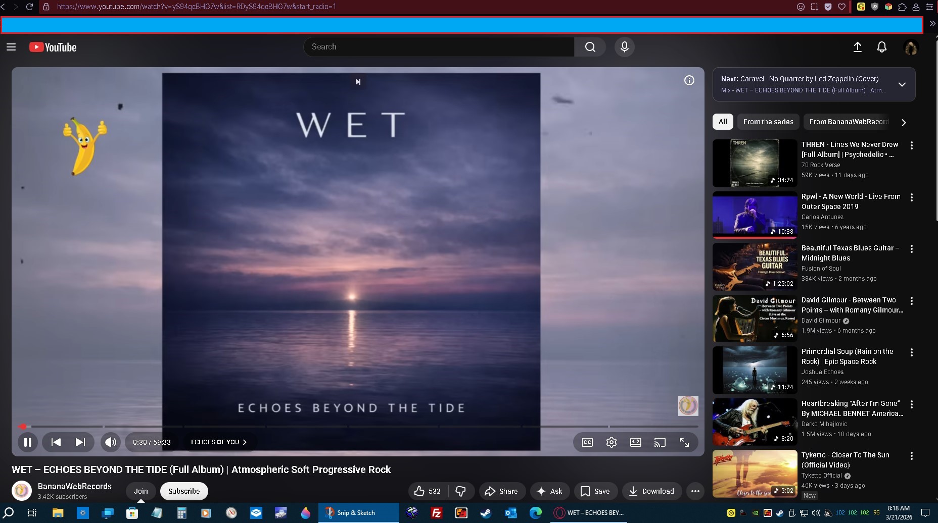Focus the YouTube search field

tap(439, 47)
